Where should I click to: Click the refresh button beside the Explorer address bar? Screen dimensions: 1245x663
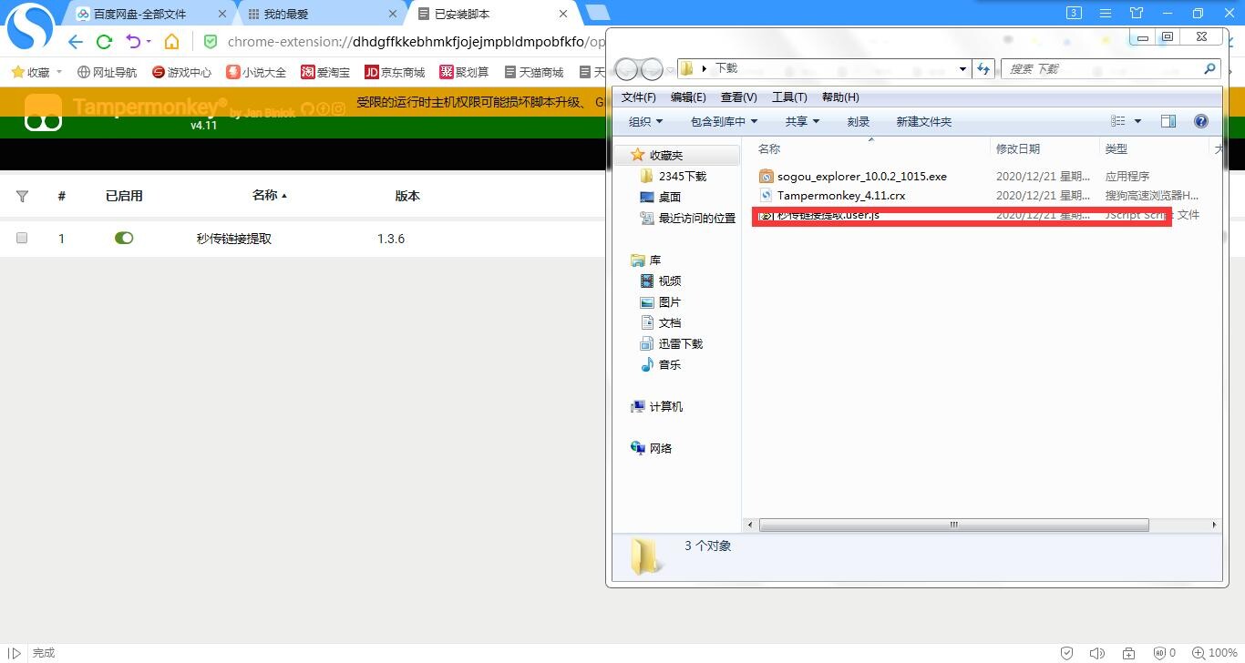coord(983,69)
